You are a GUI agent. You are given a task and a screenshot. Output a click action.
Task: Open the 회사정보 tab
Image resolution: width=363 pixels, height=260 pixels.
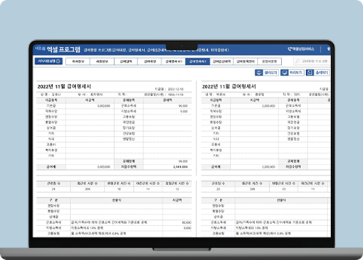pyautogui.click(x=78, y=61)
